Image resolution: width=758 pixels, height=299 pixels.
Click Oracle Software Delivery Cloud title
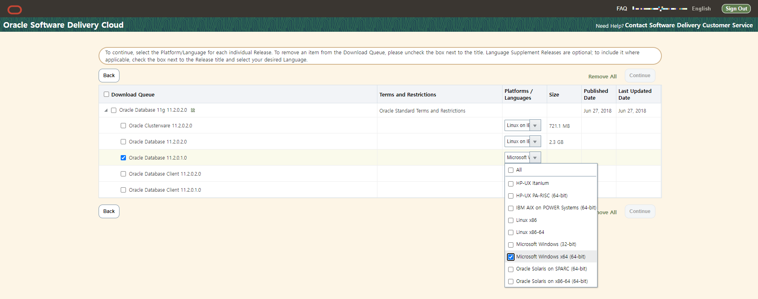click(x=64, y=25)
